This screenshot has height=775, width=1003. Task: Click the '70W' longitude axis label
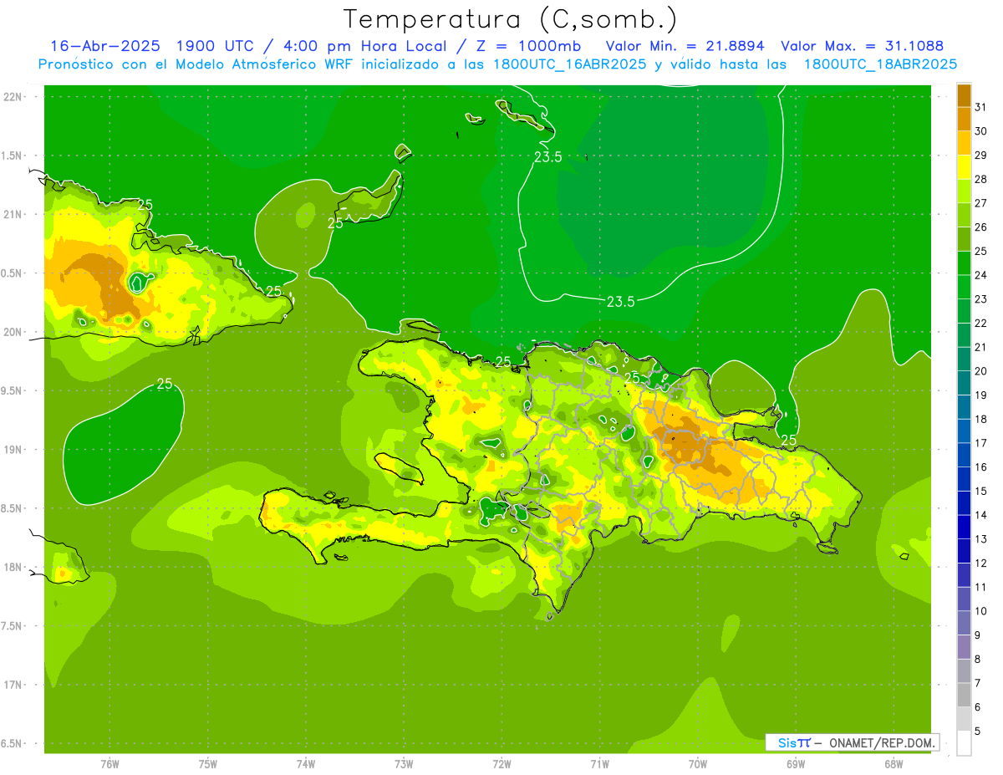[x=698, y=763]
